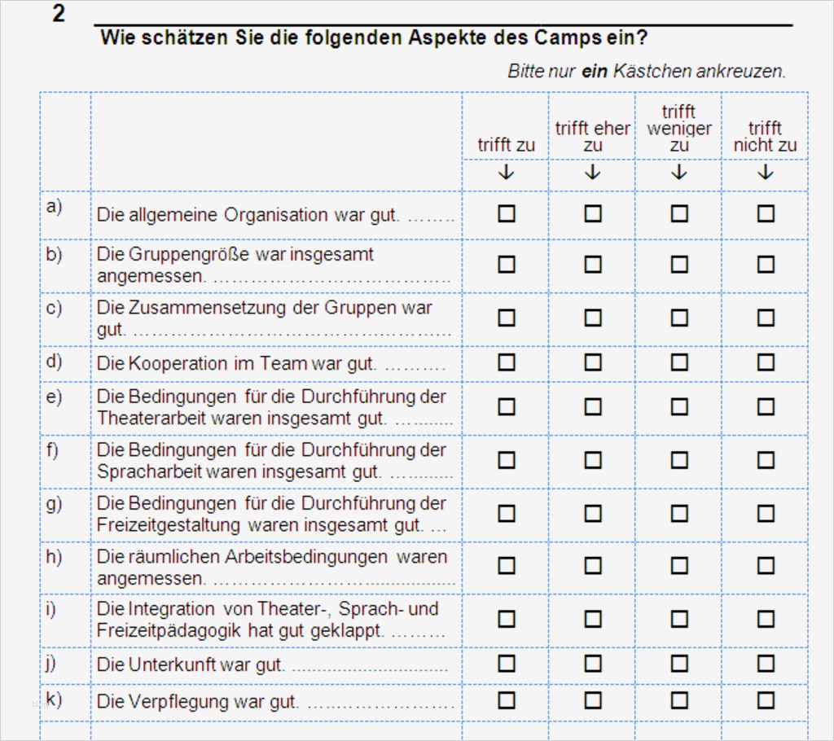Mark 'trifft weniger zu' for Zusammensetzung der Gruppen
The width and height of the screenshot is (834, 741).
point(679,318)
